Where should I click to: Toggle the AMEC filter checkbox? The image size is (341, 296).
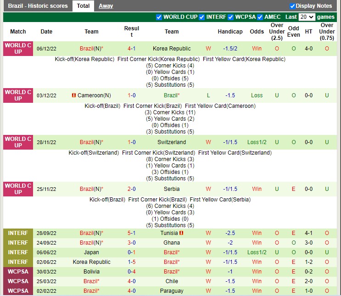(x=260, y=17)
